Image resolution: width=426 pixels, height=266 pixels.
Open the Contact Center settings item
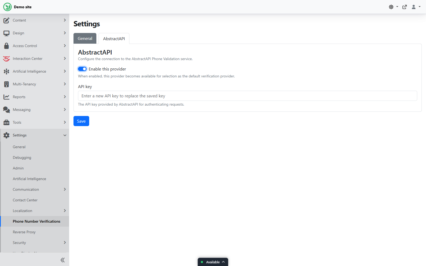[25, 200]
